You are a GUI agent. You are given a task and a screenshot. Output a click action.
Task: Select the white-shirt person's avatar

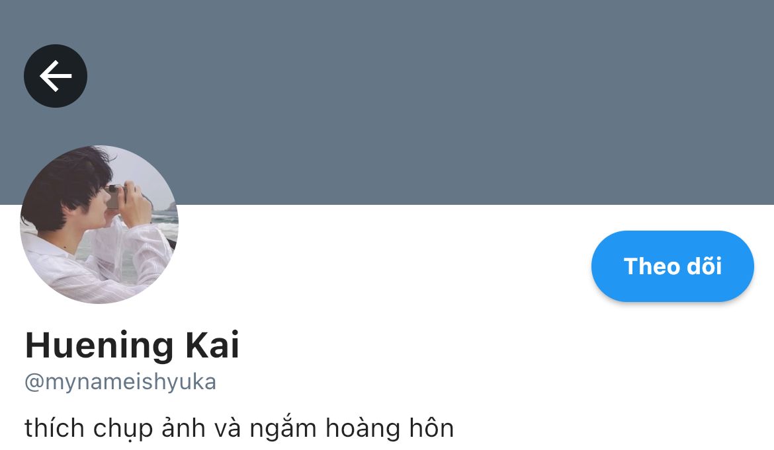point(99,224)
